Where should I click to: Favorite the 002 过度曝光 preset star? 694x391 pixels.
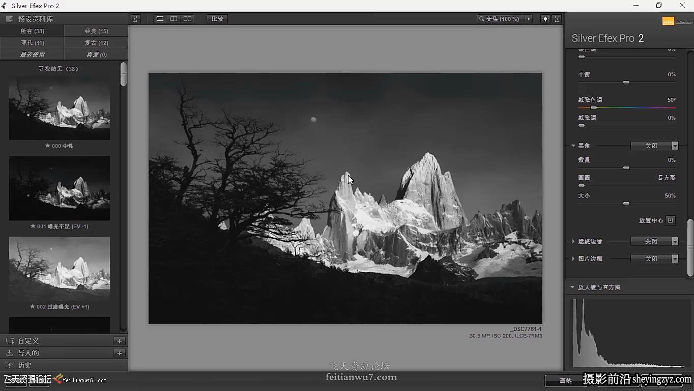pos(33,306)
